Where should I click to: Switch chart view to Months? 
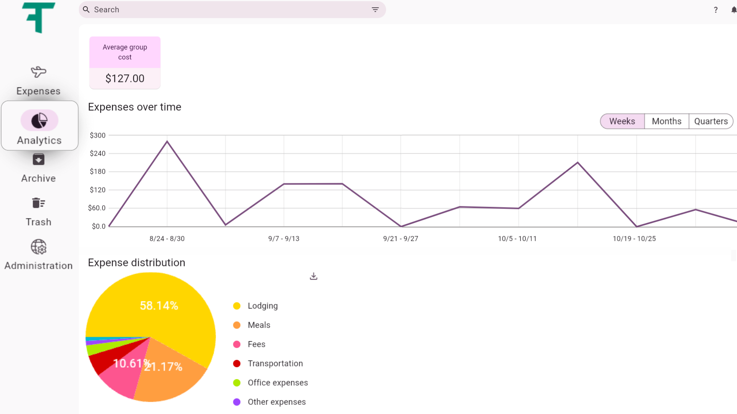pos(666,121)
